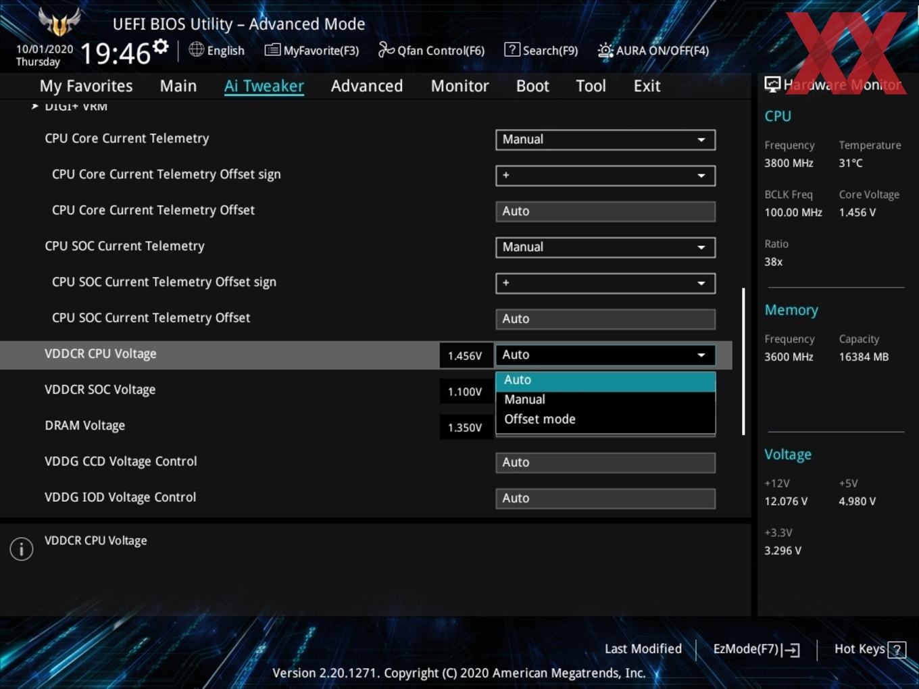Click the 1.350V value next to DRAM Voltage

(x=465, y=428)
